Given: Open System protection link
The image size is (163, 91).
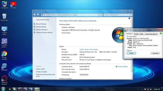Looking at the screenshot, I should coord(42,30).
